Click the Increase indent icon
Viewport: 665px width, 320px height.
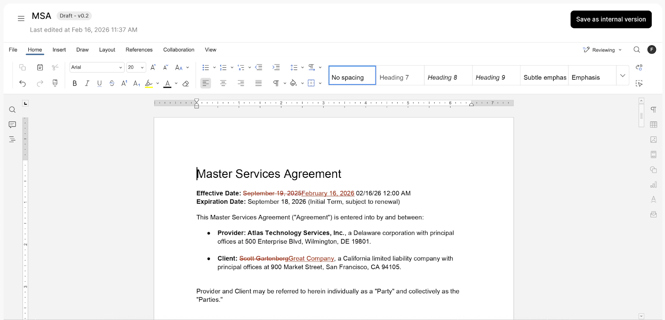click(x=276, y=67)
